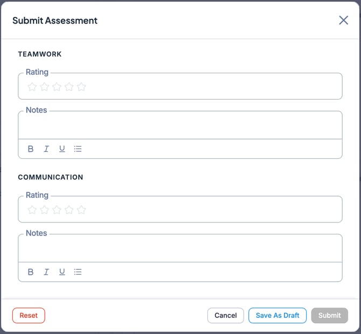
Task: Click into the Teamwork Notes text area
Action: [180, 127]
